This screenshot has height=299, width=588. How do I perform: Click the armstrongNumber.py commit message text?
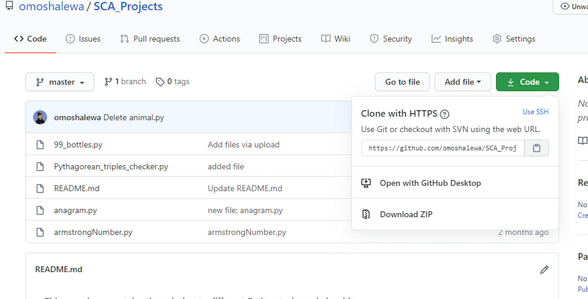pos(247,232)
